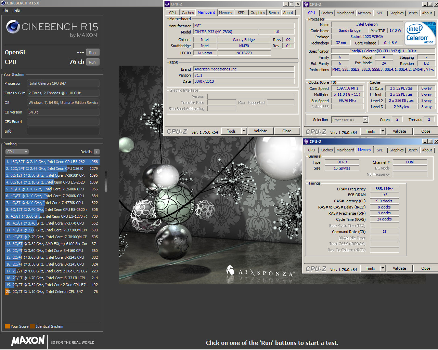Open Bench tab in Mainboard CPU-Z window
Image resolution: width=438 pixels, height=350 pixels.
pyautogui.click(x=273, y=13)
